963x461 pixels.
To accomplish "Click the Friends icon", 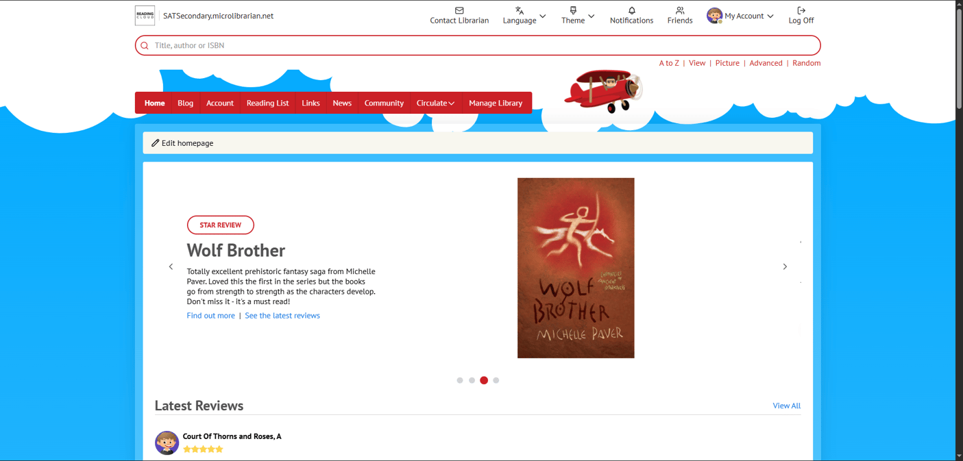I will [679, 11].
